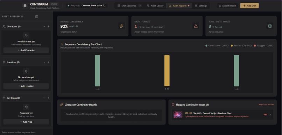Screen dimensions: 282x135
Task: Collapse the Locations section chevron
Action: coord(44,62)
